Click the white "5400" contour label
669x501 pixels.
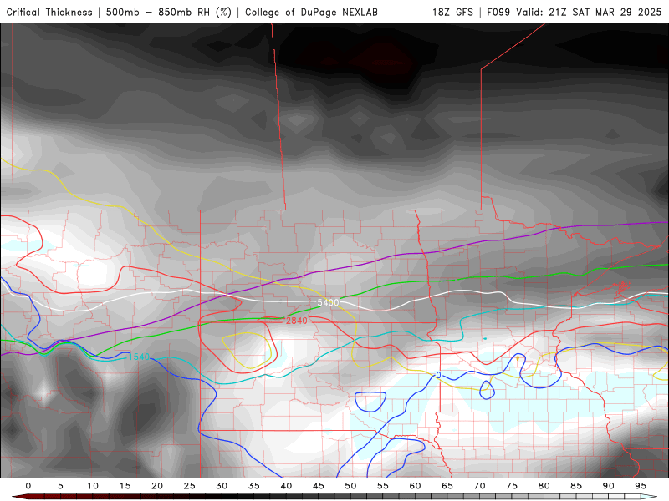tap(328, 302)
